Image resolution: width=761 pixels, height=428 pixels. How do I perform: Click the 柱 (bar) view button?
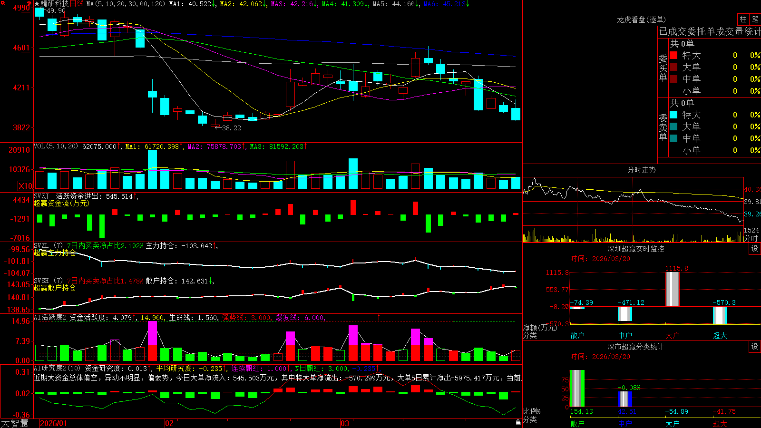[x=743, y=19]
